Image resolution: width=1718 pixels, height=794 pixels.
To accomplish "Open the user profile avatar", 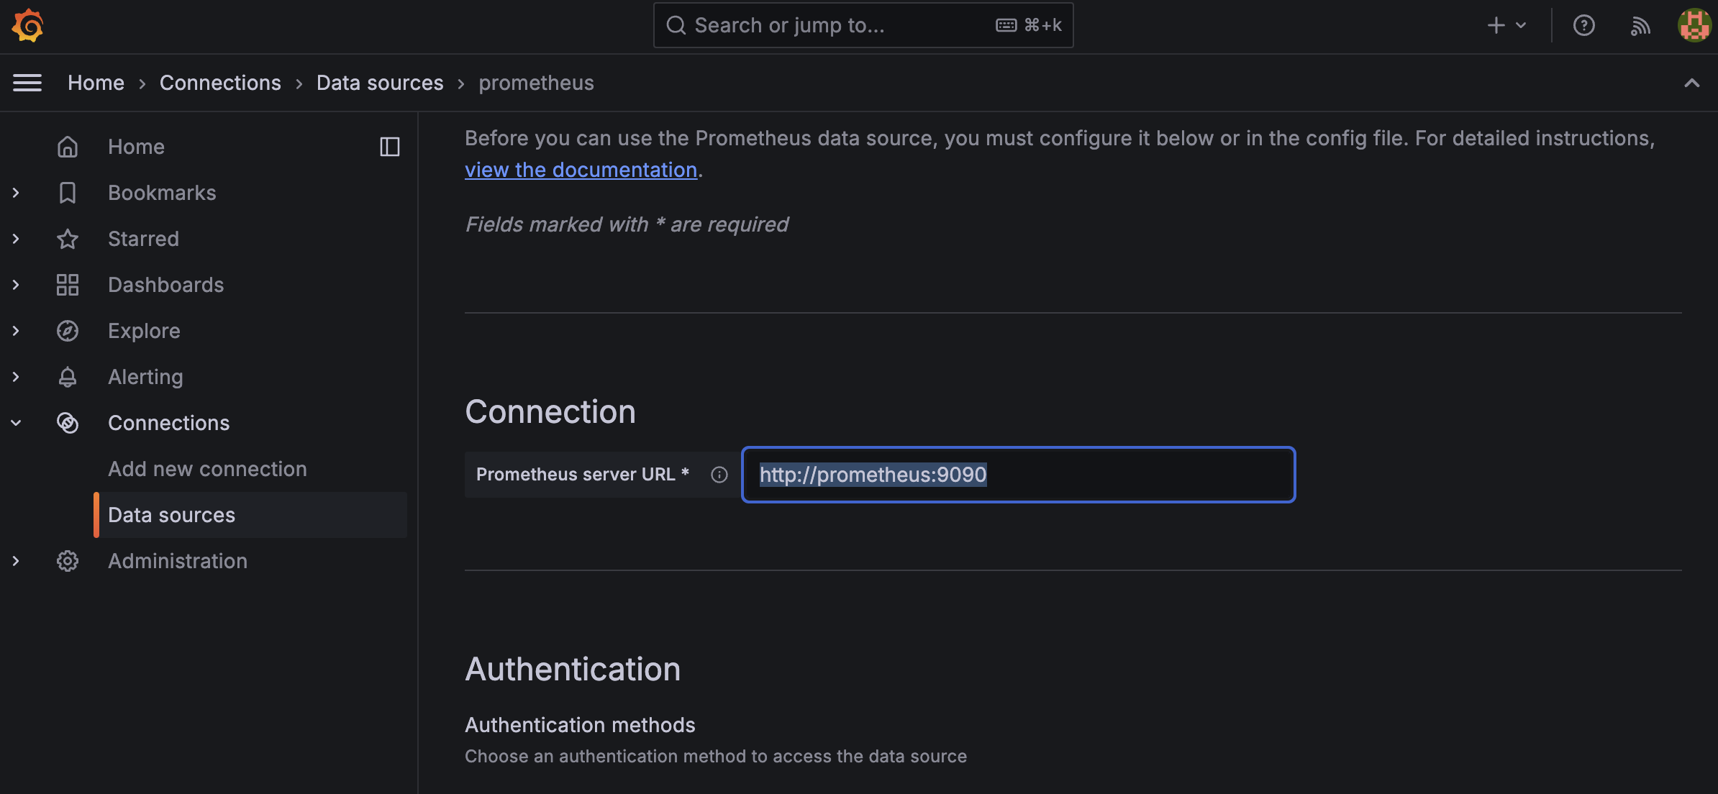I will pyautogui.click(x=1694, y=25).
